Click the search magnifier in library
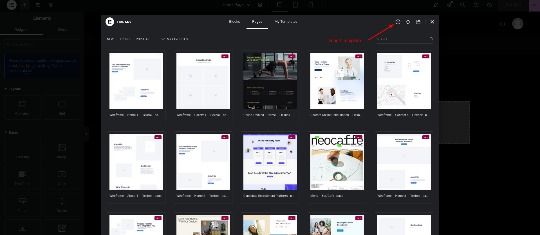This screenshot has height=235, width=540. point(431,39)
